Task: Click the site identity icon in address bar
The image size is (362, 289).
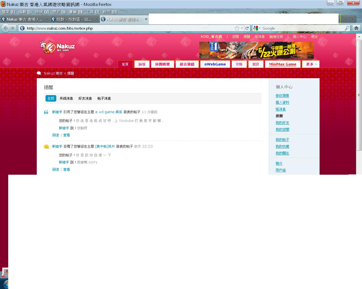Action: (22, 28)
